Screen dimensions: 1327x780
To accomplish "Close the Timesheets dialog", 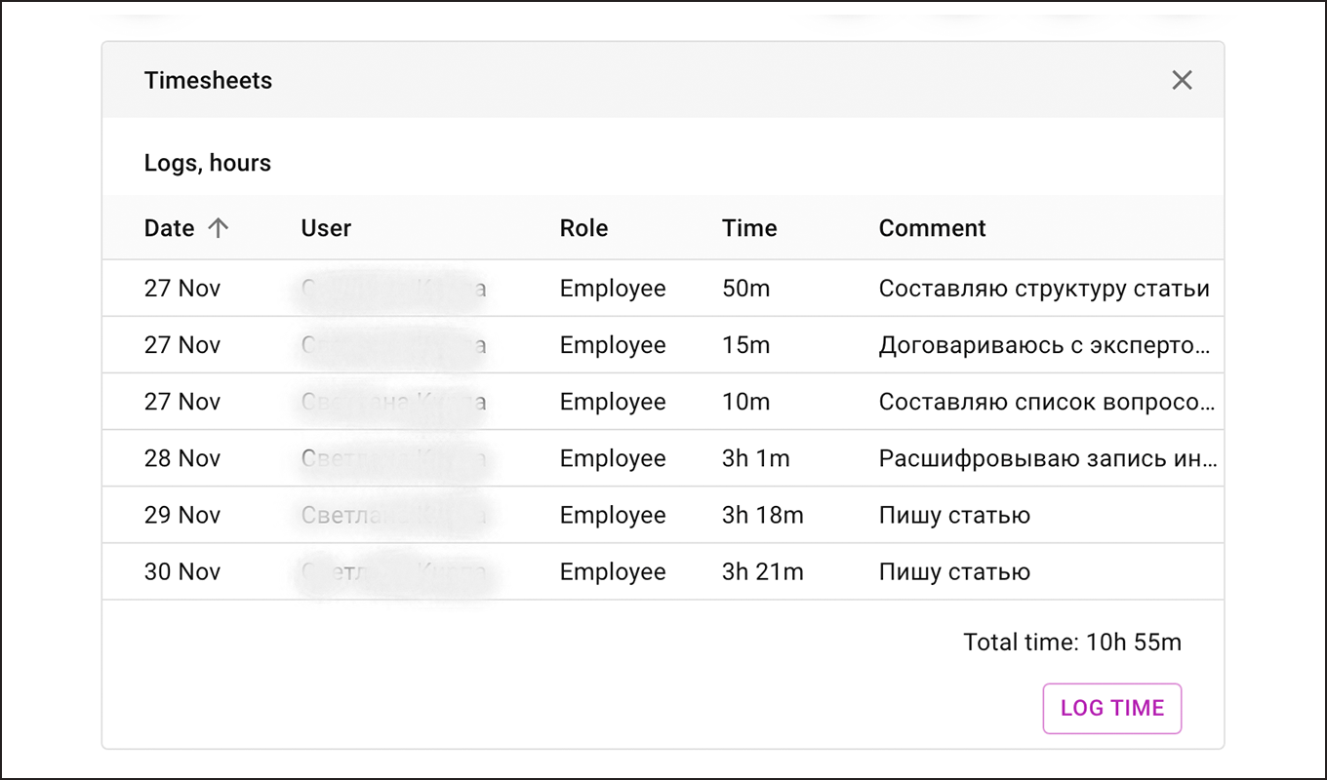I will pos(1182,80).
